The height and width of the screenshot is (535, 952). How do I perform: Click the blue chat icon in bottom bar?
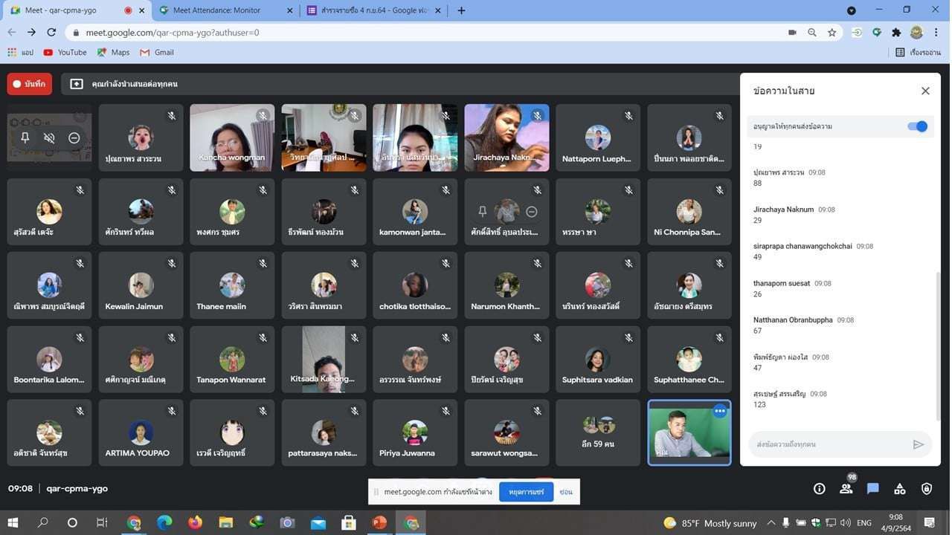click(872, 488)
